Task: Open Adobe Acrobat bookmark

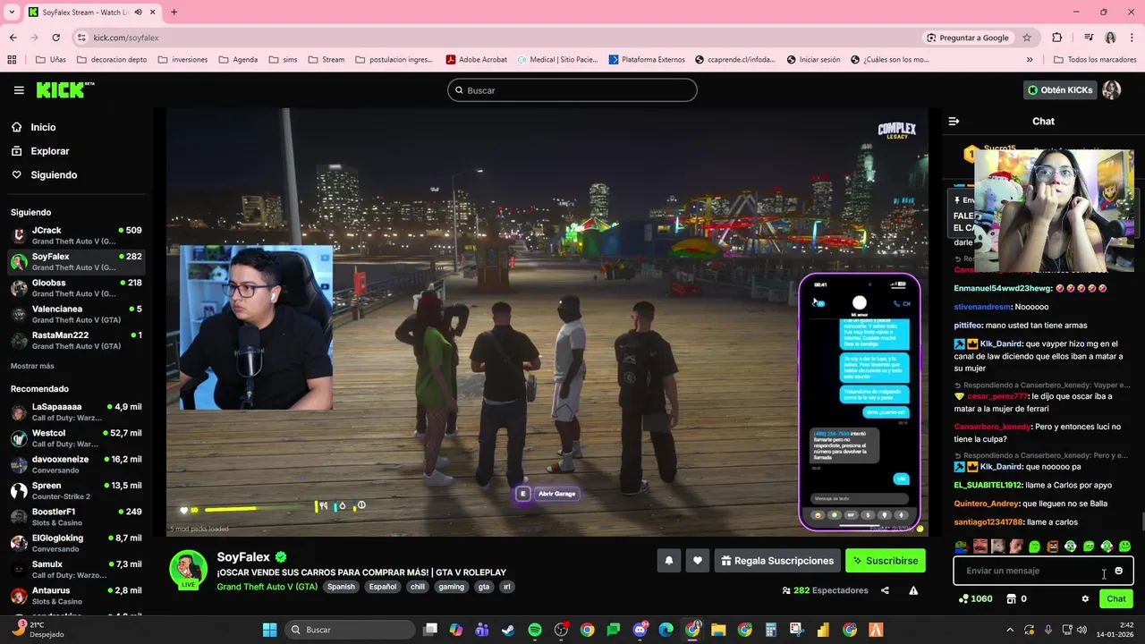Action: coord(477,60)
